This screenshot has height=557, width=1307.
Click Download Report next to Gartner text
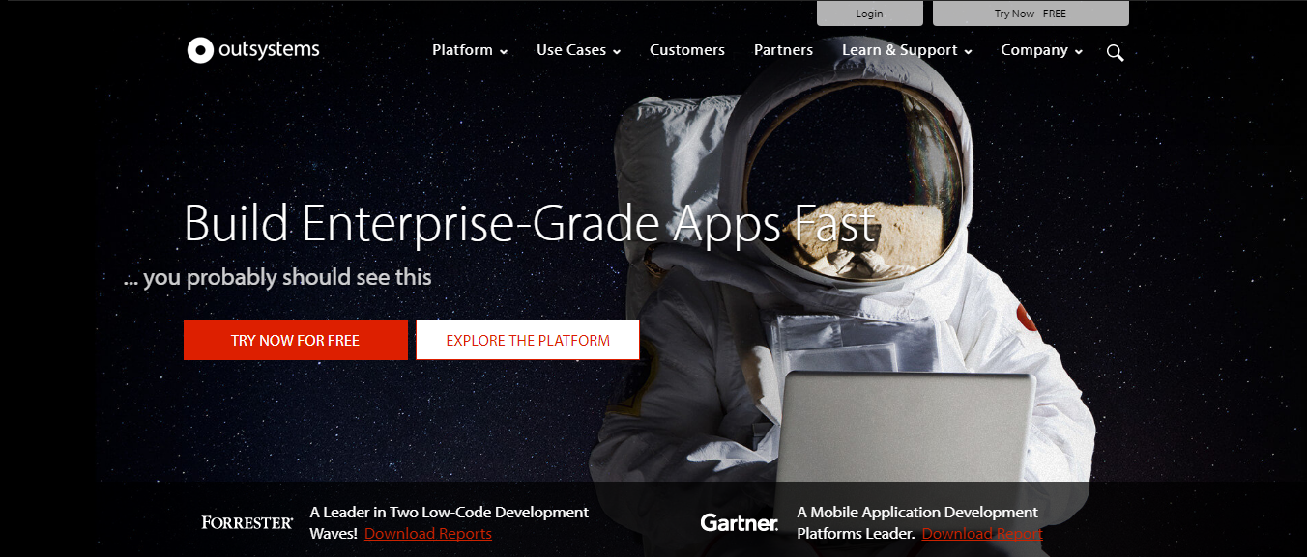(981, 533)
